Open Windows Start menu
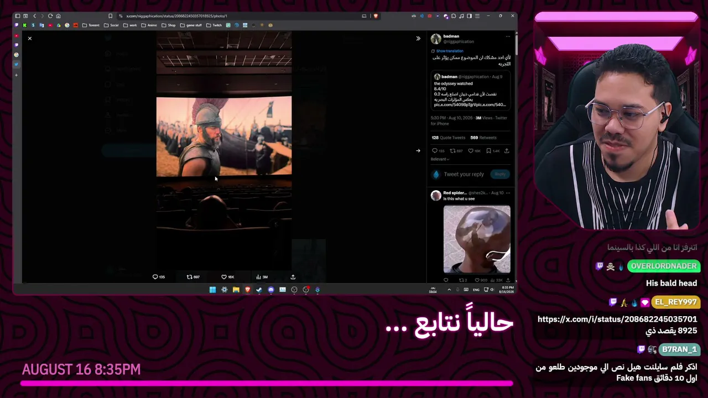708x398 pixels. (212, 290)
